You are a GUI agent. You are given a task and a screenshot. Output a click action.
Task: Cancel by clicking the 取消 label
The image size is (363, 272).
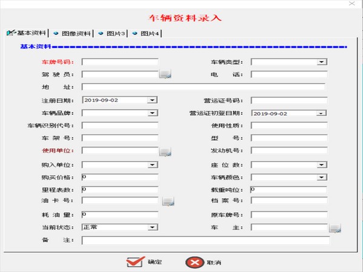tap(214, 262)
